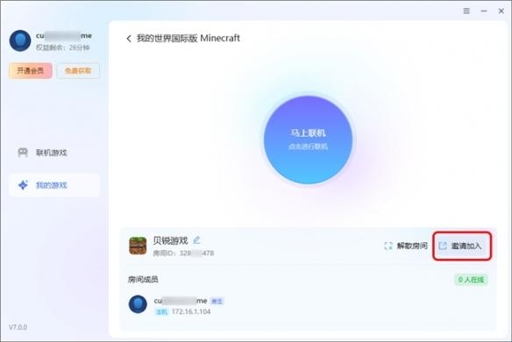Click the sparkle icon for 我的游戏
The height and width of the screenshot is (342, 512).
[23, 185]
